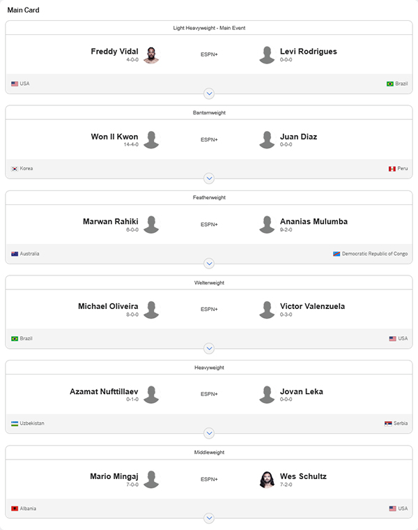Expand the Featherweight fight details chevron
418x530 pixels.
[x=209, y=264]
